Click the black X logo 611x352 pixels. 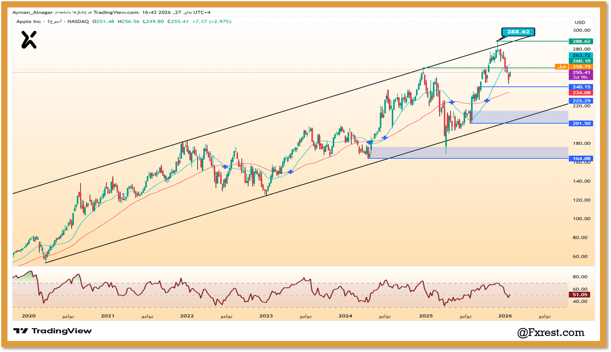[29, 40]
